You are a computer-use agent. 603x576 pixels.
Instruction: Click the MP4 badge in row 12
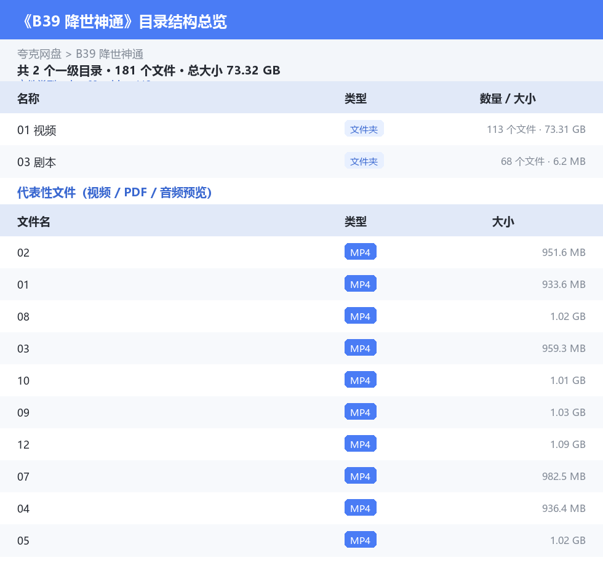click(361, 444)
